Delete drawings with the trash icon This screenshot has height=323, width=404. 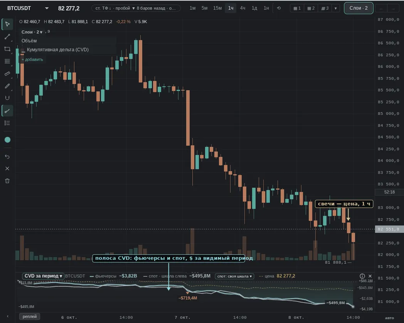point(7,181)
